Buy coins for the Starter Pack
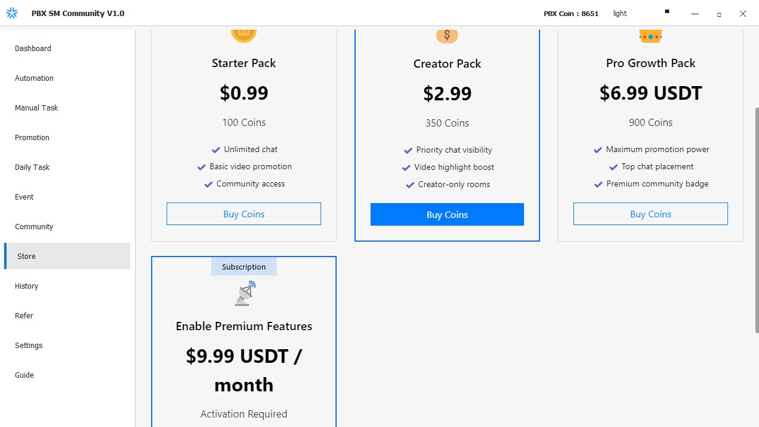 [x=244, y=214]
